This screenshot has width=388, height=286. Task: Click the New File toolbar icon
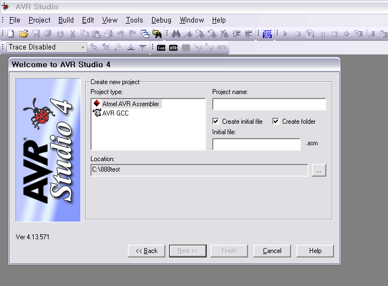pos(11,34)
